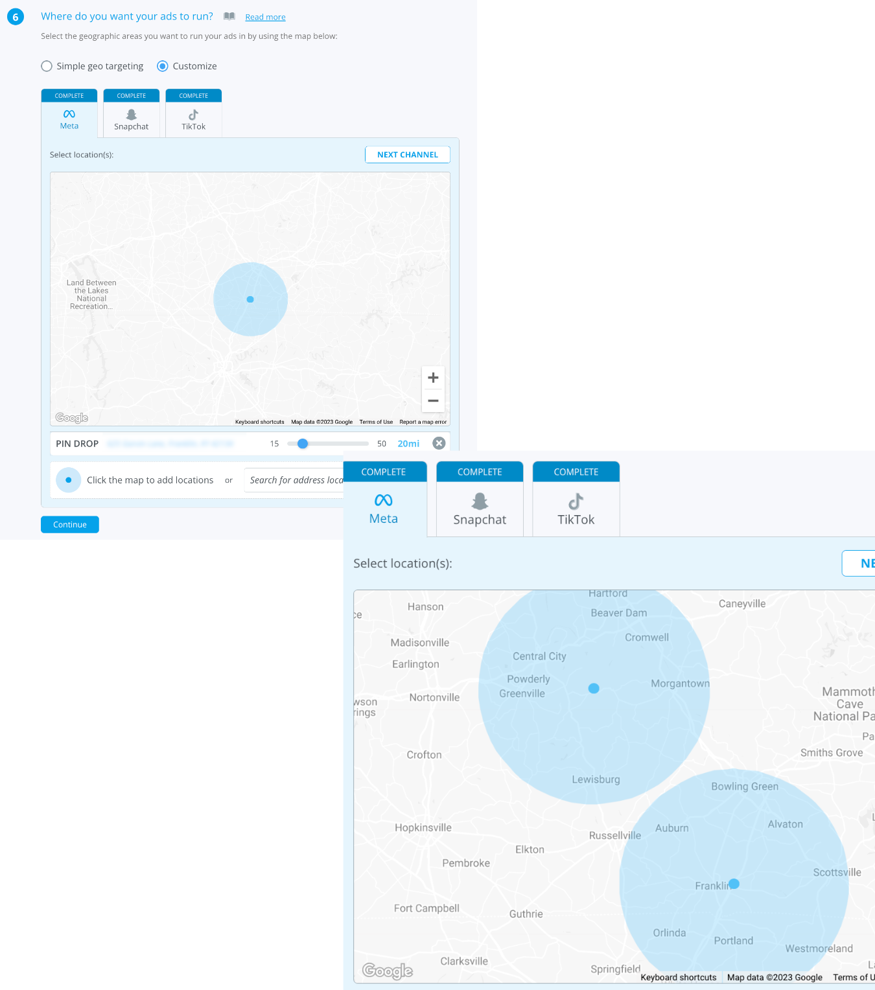
Task: Switch to the small Meta channel tab
Action: coord(69,119)
